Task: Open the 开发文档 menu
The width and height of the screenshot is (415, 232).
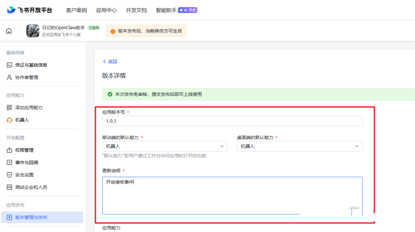Action: (x=136, y=10)
